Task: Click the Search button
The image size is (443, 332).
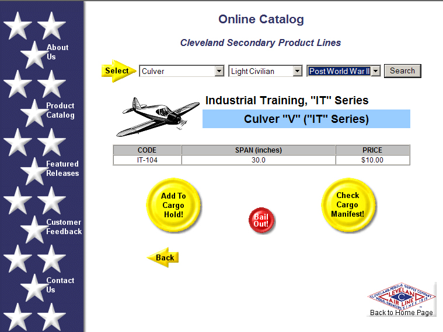Action: (x=402, y=71)
